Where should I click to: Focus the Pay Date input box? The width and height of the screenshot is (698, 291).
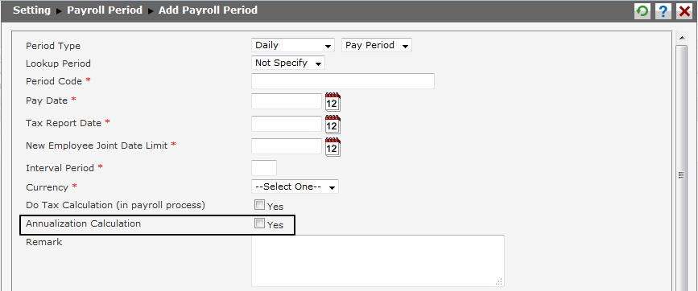click(x=287, y=101)
